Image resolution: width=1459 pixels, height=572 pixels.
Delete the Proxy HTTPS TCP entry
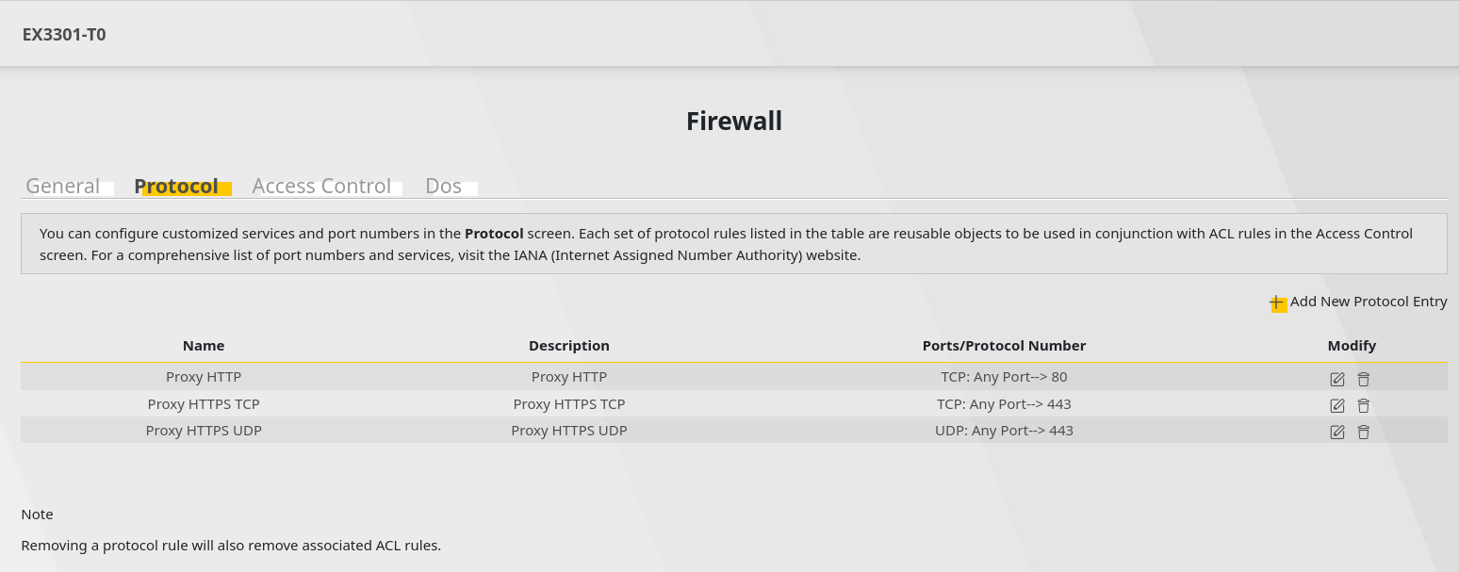pos(1364,405)
